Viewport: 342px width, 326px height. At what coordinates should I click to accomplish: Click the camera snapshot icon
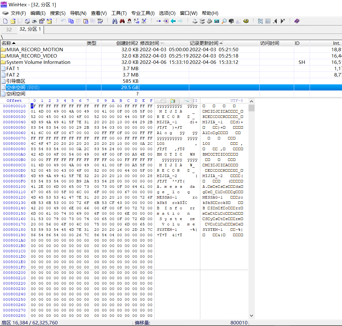231,21
